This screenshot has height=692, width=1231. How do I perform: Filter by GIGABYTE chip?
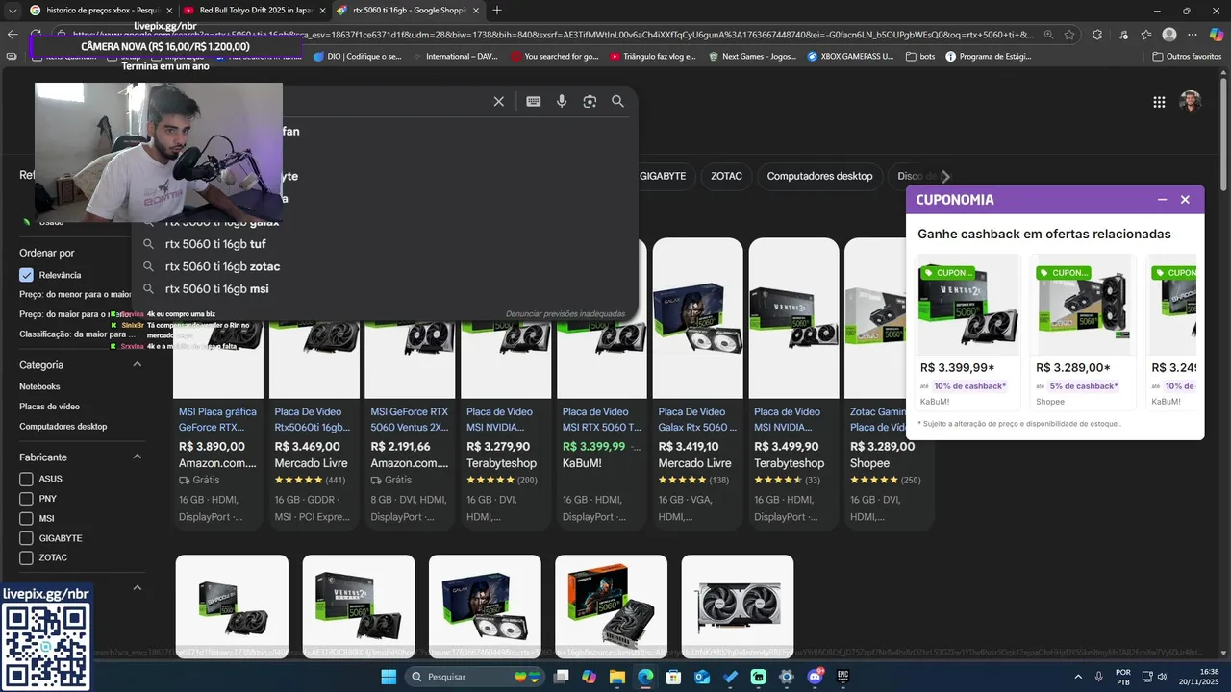point(663,176)
